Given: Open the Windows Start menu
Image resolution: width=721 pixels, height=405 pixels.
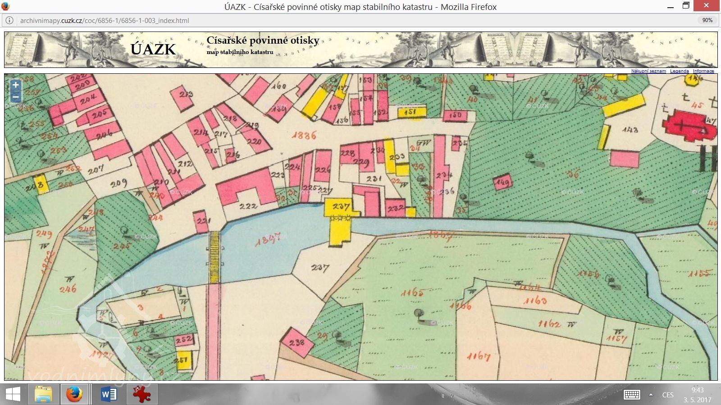Looking at the screenshot, I should point(13,395).
